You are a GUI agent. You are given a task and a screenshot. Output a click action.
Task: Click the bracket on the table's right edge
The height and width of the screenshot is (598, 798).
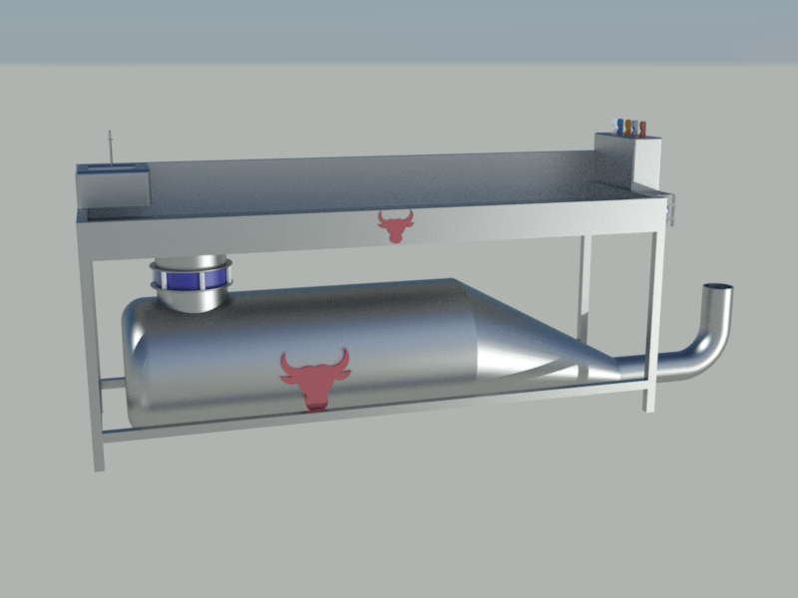tap(670, 209)
